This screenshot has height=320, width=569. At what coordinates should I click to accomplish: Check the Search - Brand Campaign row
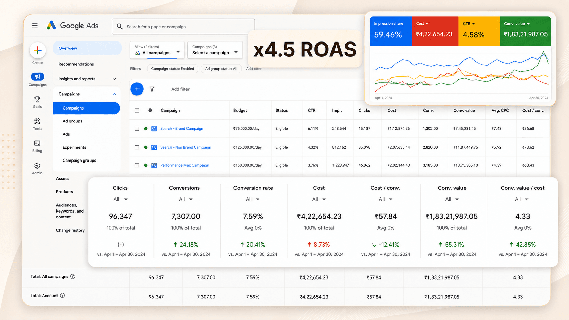pyautogui.click(x=137, y=129)
